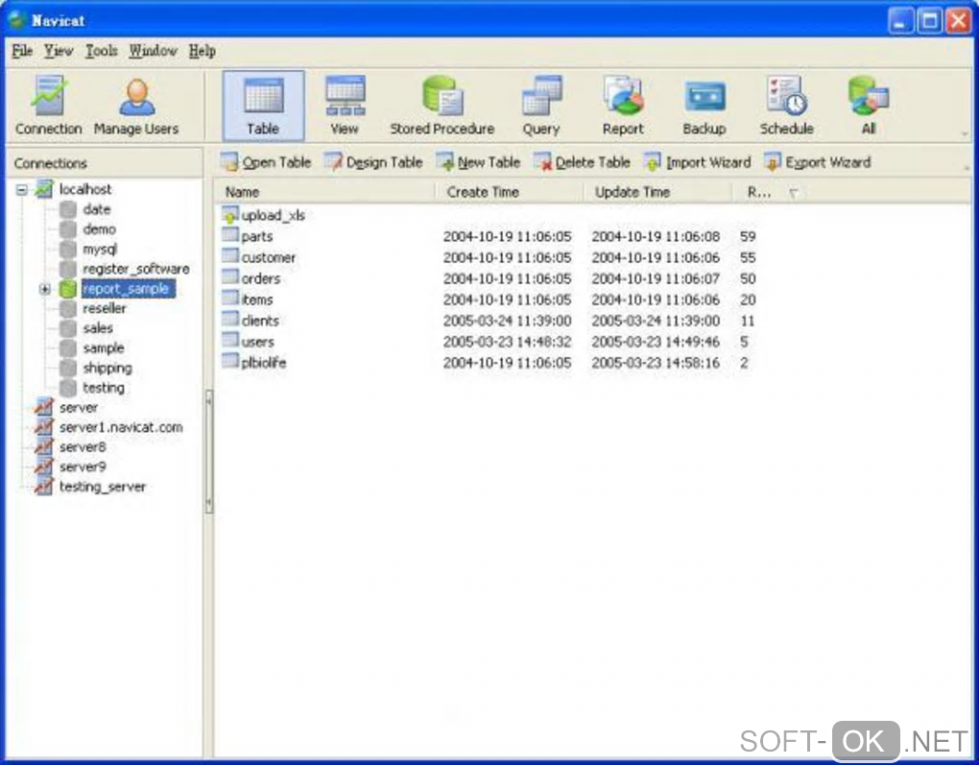Launch the Import Wizard
979x765 pixels.
(x=698, y=162)
